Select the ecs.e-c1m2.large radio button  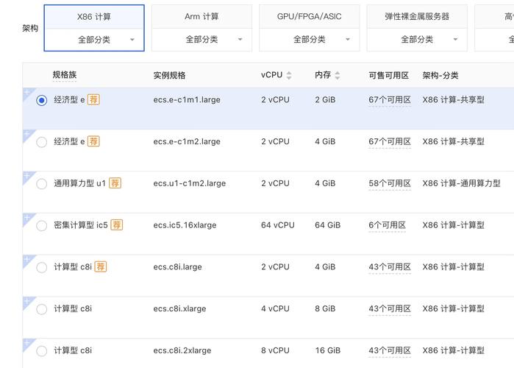click(x=41, y=142)
